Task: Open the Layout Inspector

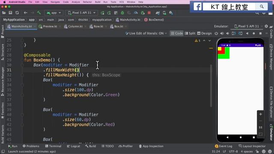Action: (252, 146)
